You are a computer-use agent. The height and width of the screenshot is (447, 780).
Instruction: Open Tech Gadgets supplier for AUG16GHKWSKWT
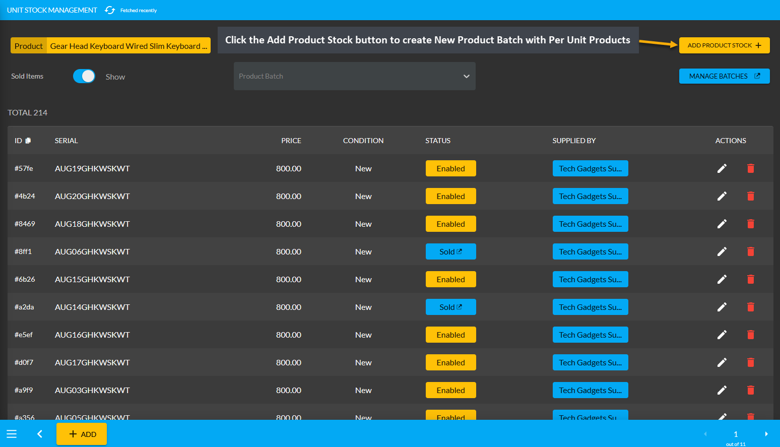click(591, 335)
